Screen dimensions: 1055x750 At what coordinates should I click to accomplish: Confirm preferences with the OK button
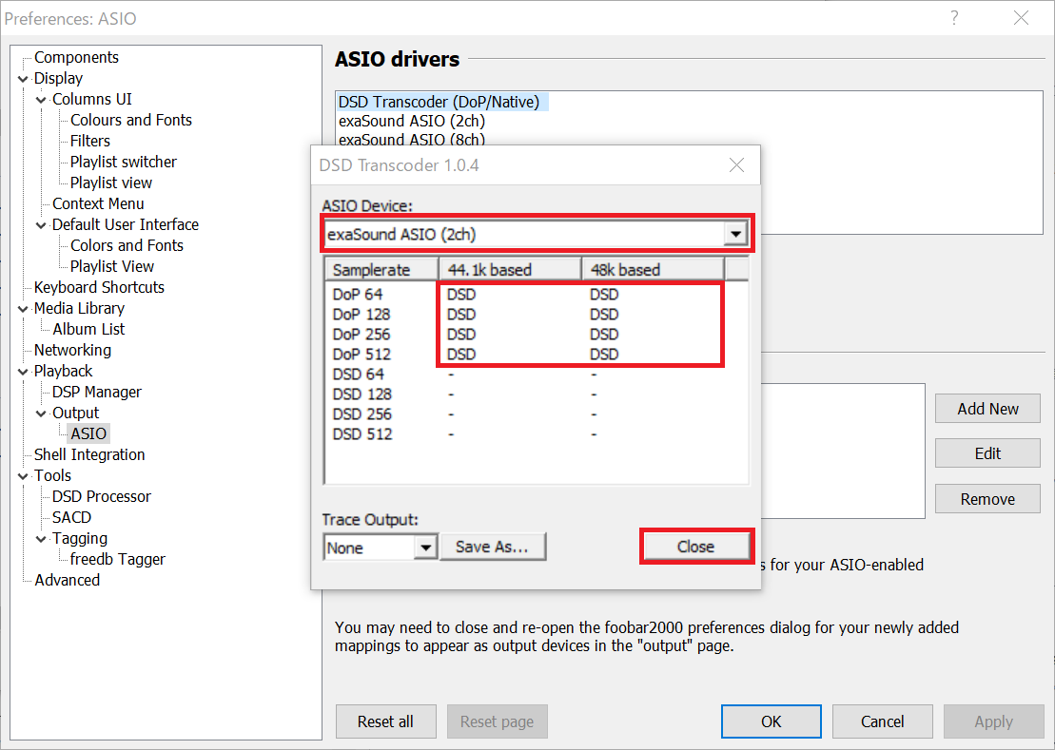(772, 721)
